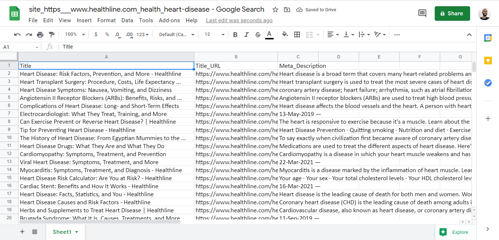Image resolution: width=499 pixels, height=240 pixels.
Task: Open the File menu
Action: pyautogui.click(x=33, y=20)
